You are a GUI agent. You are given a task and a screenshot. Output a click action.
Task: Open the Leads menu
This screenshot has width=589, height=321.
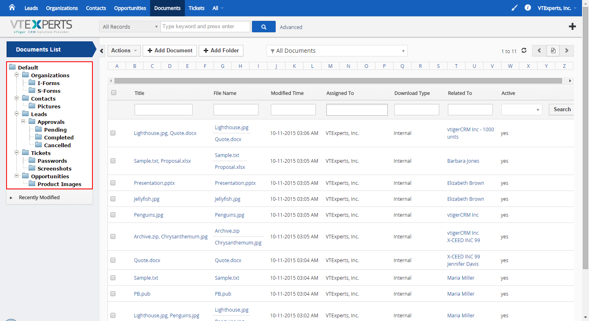coord(31,8)
